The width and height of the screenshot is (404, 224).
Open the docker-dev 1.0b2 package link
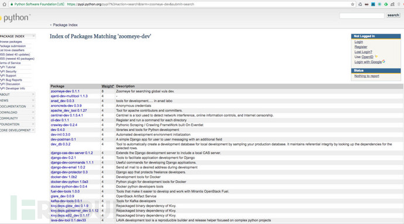(64, 177)
